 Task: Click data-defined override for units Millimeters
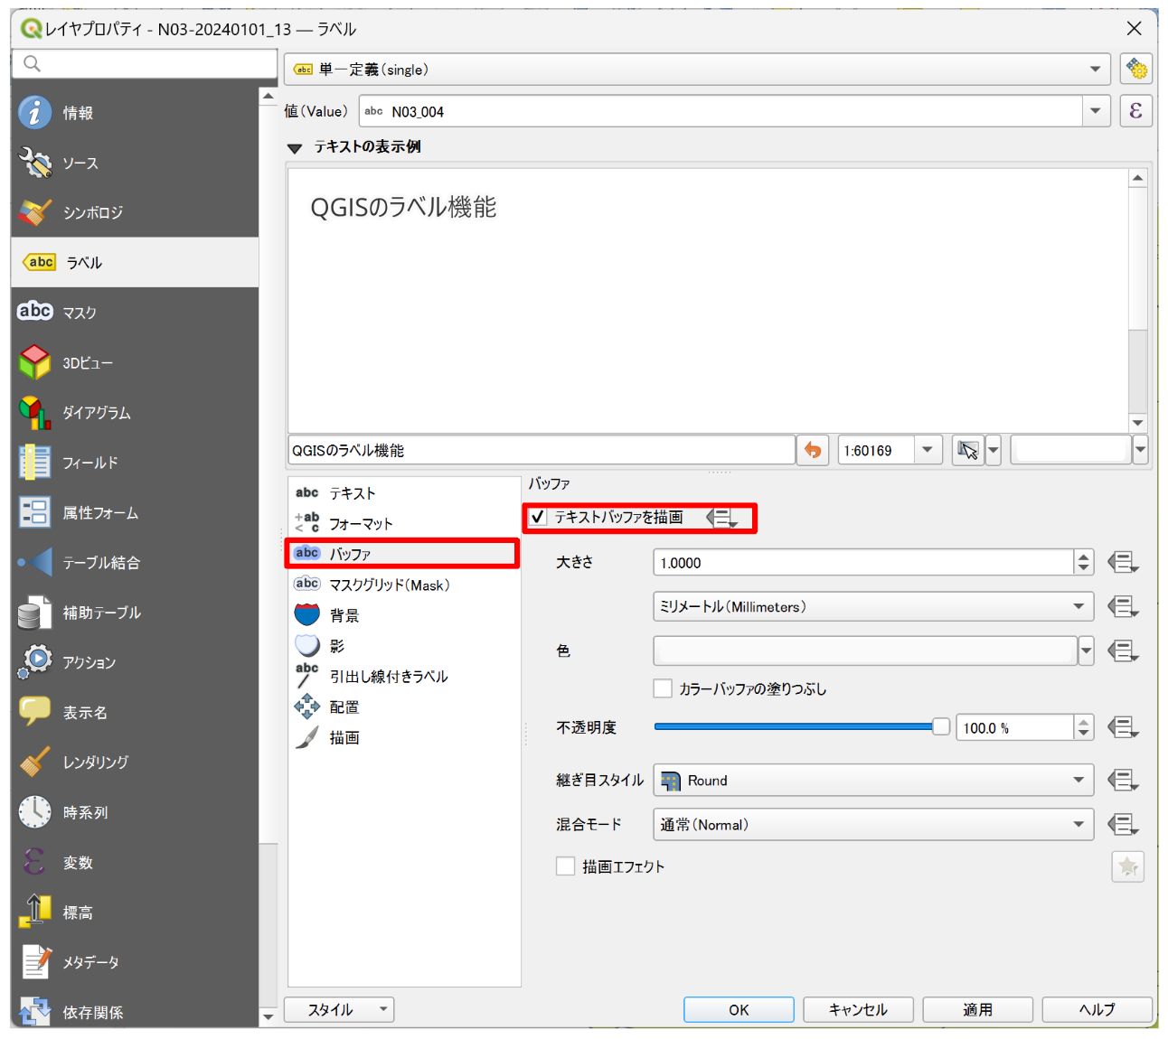(x=1123, y=606)
